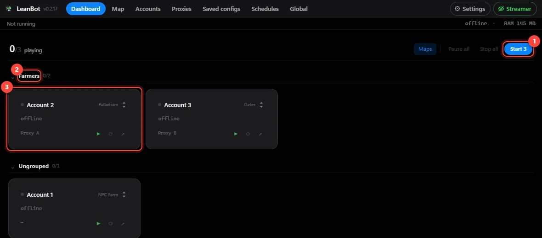
Task: Open the Palladium config selector on Account 2
Action: (112, 105)
